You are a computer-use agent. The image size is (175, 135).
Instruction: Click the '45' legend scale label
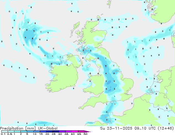point(79,134)
